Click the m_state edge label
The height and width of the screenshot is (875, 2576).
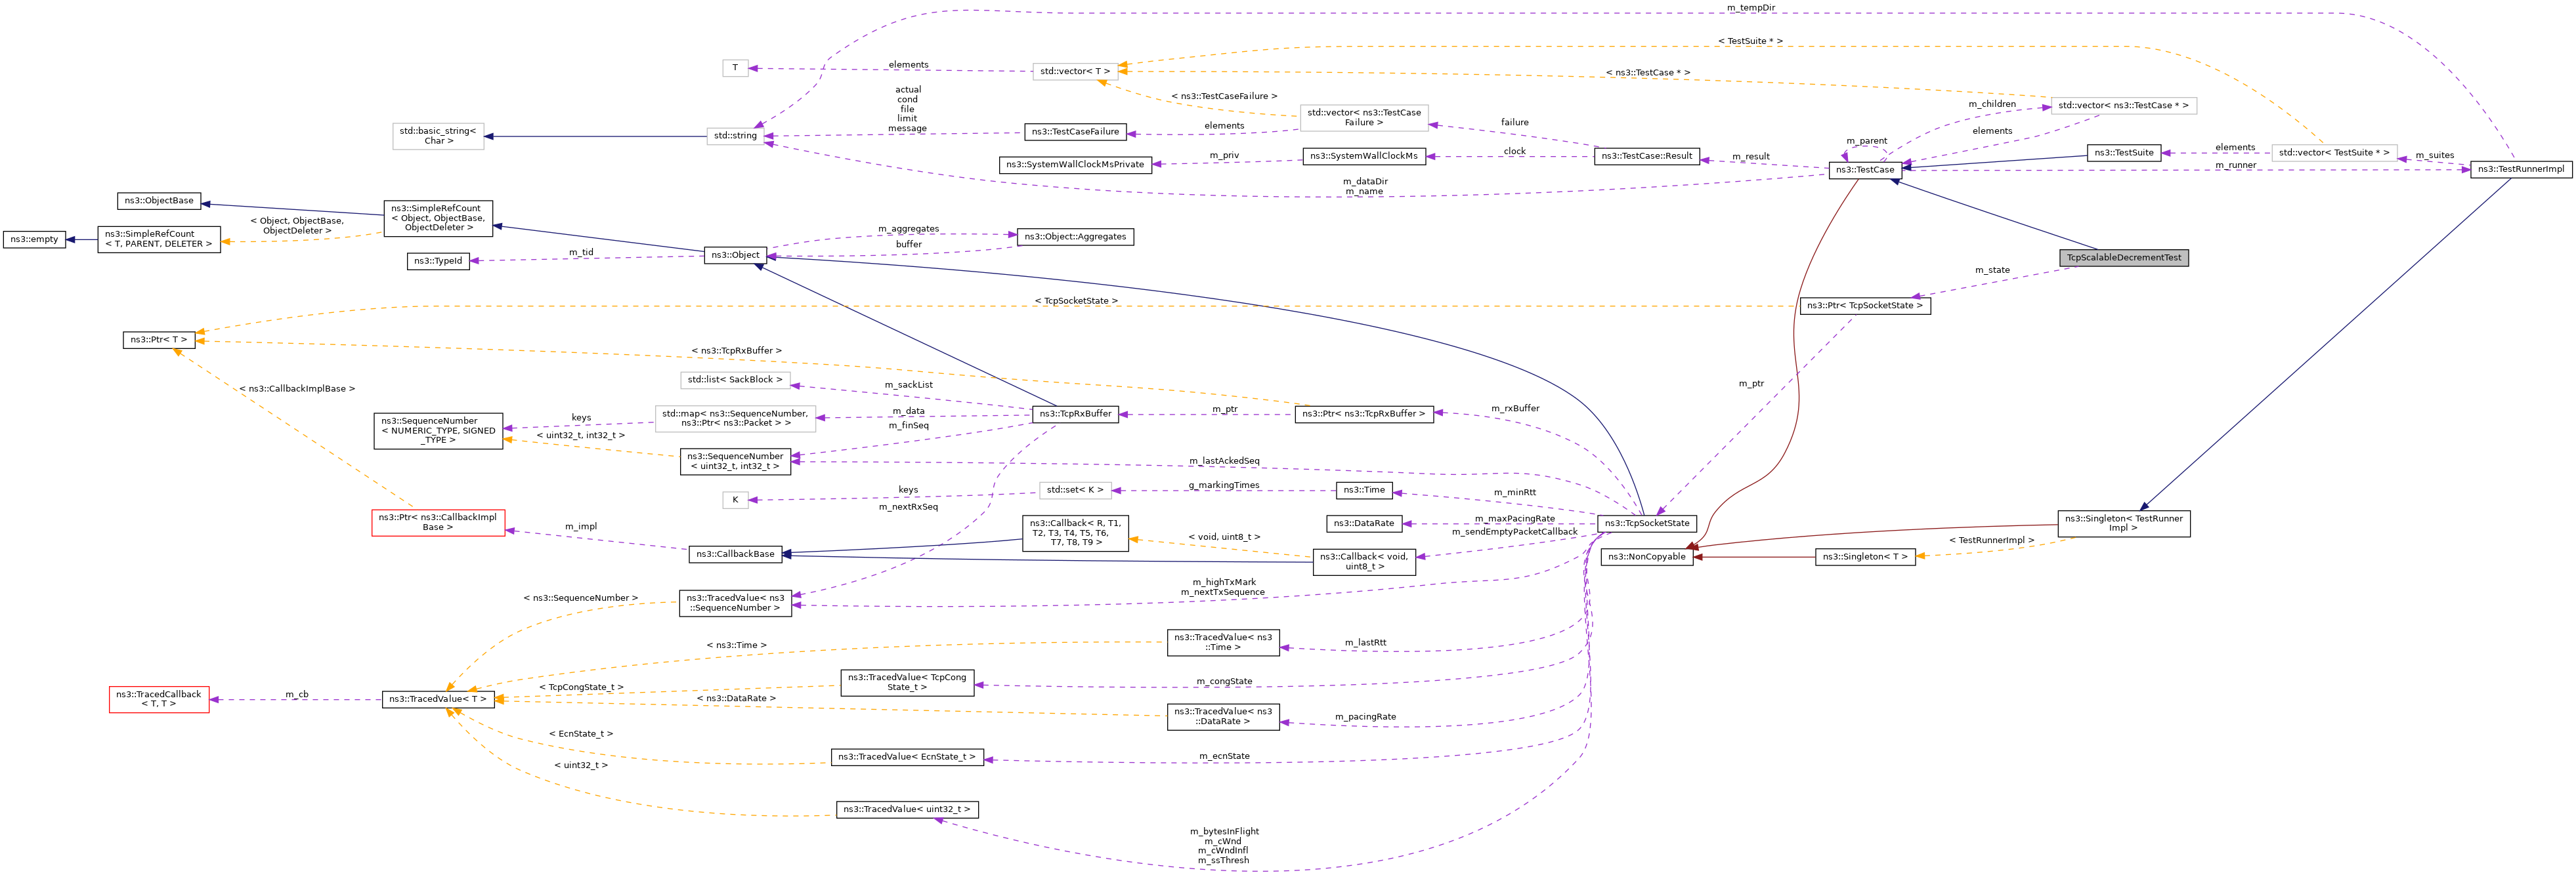[1992, 270]
